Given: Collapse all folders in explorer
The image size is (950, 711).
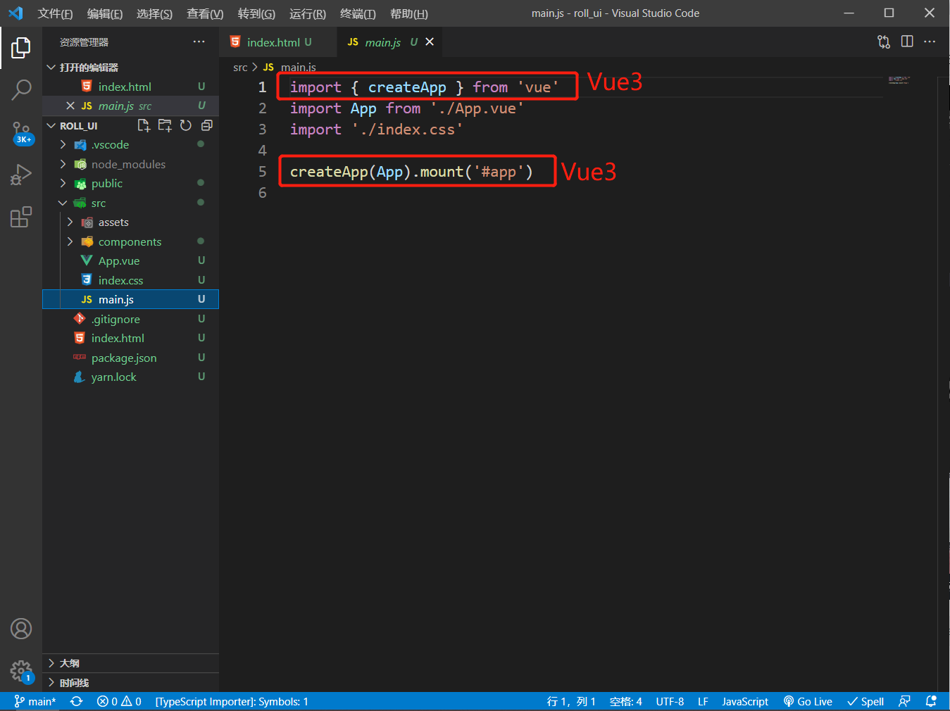Looking at the screenshot, I should point(207,125).
